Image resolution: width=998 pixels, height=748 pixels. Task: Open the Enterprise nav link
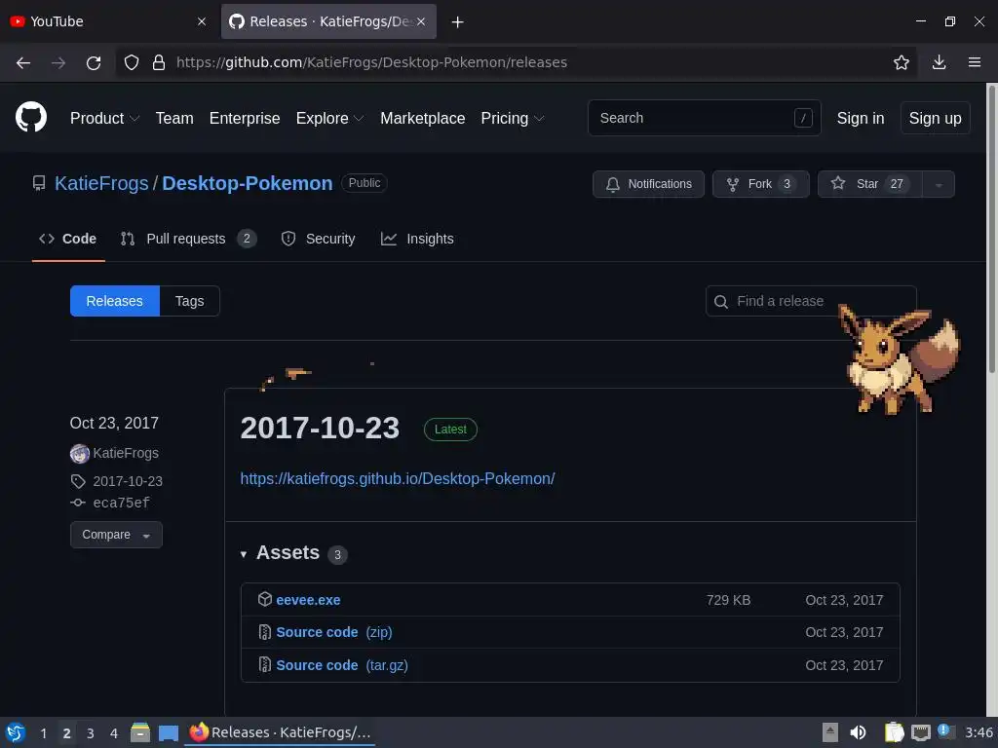[245, 118]
